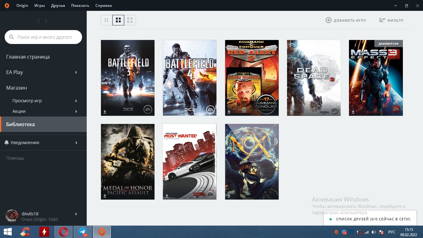Toggle the speaker icon in the system tray
Screen dimensions: 423x238
374,232
